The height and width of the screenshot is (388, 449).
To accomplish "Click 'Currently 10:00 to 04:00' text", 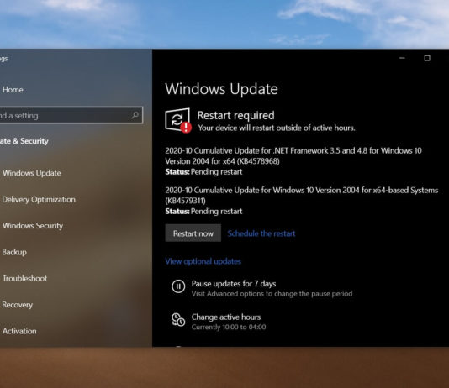I will pyautogui.click(x=229, y=327).
